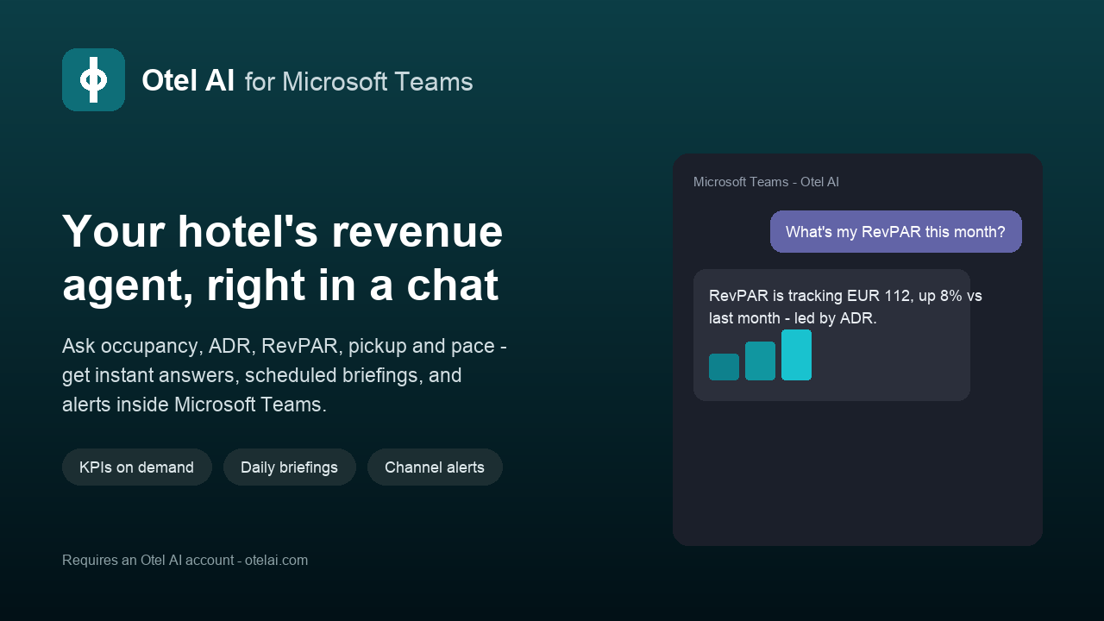The image size is (1104, 621).
Task: Open the 'What's my RevPAR this month?' message
Action: (896, 231)
